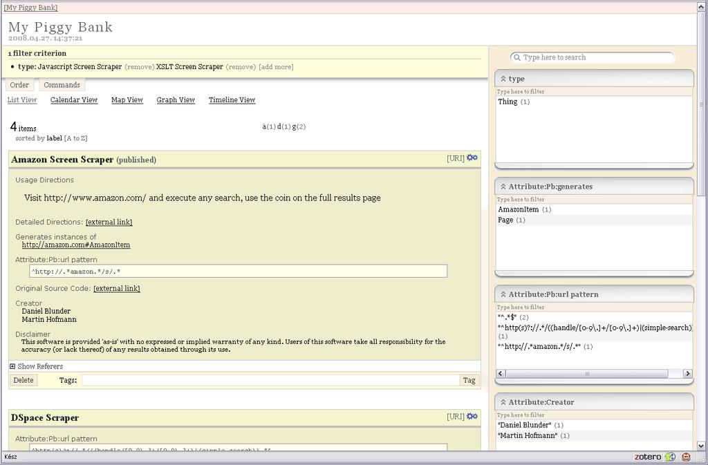
Task: Open the gear menu for Amazon Screen Scraper
Action: point(472,158)
